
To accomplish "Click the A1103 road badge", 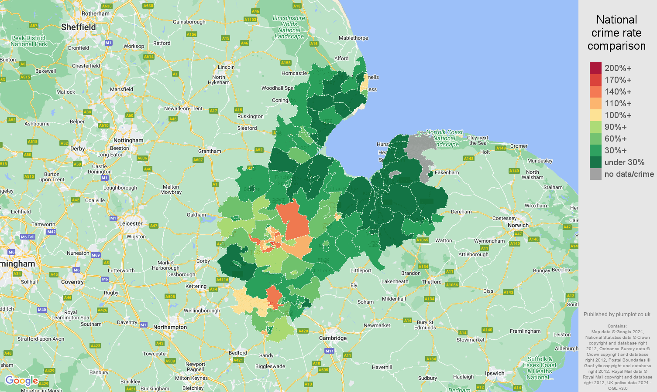I will (x=250, y=19).
